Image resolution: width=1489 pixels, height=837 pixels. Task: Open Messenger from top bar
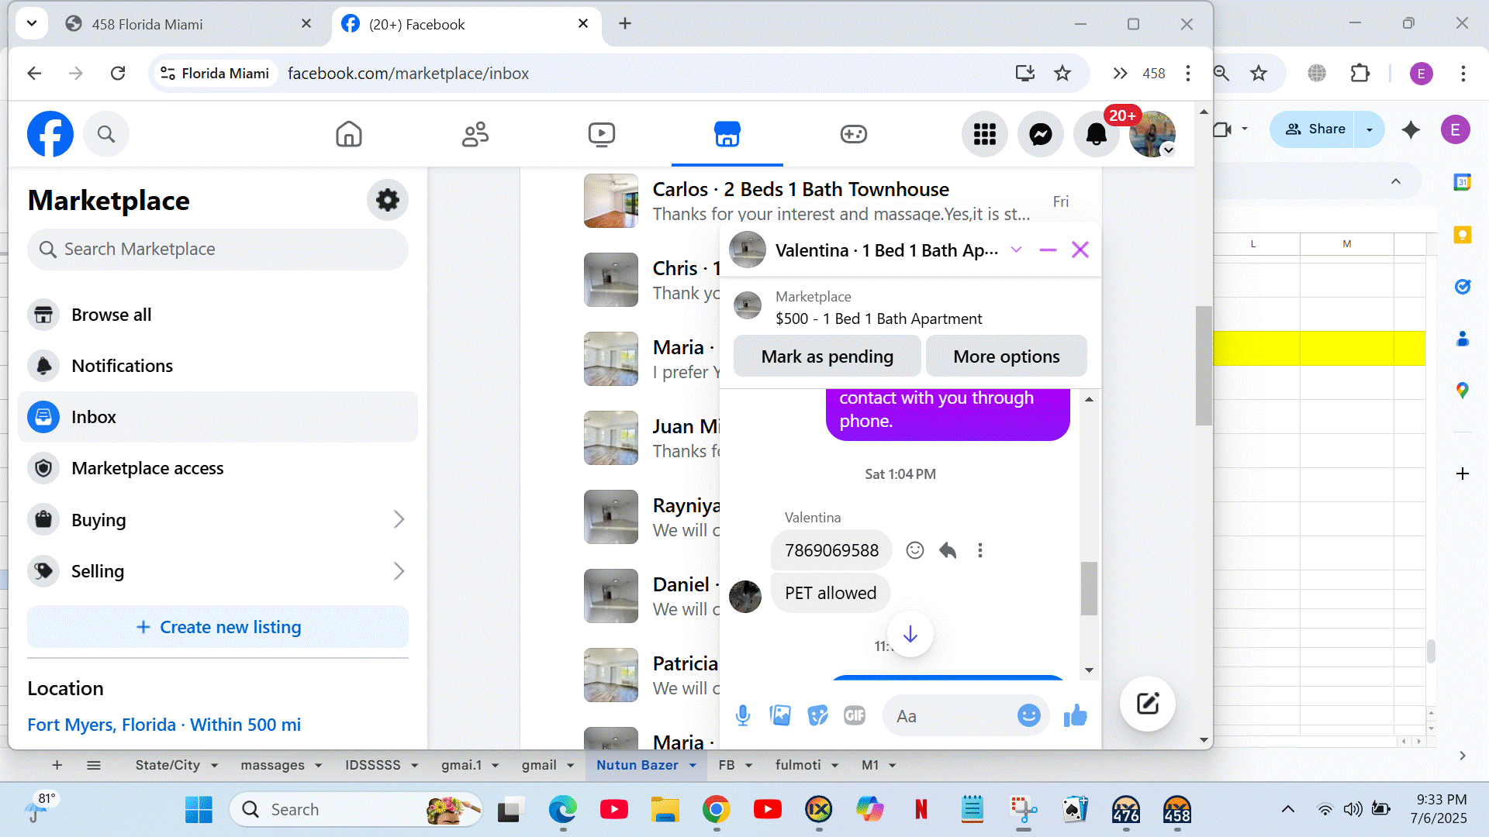(x=1040, y=134)
